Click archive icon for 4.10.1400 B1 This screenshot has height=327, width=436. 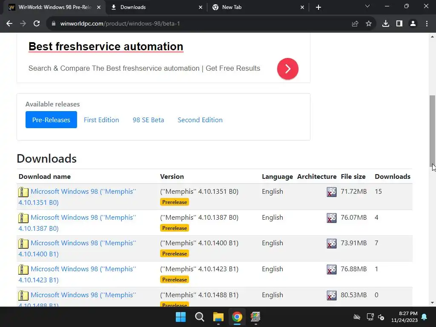[x=23, y=244]
